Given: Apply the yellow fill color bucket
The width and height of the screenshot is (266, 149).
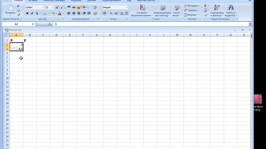Looking at the screenshot, I should coord(53,13).
